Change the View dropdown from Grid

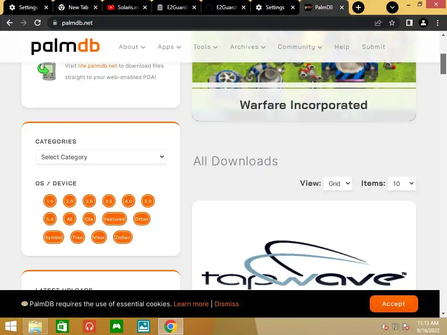click(x=338, y=184)
